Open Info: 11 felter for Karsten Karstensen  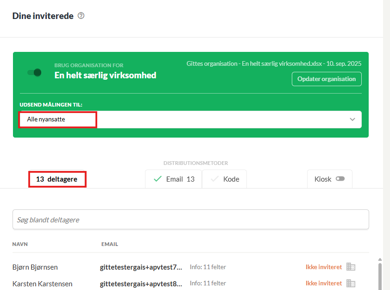[208, 284]
